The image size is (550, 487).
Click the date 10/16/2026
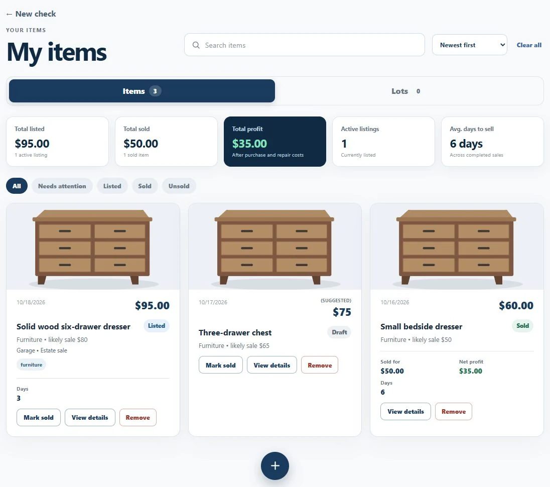(x=395, y=302)
